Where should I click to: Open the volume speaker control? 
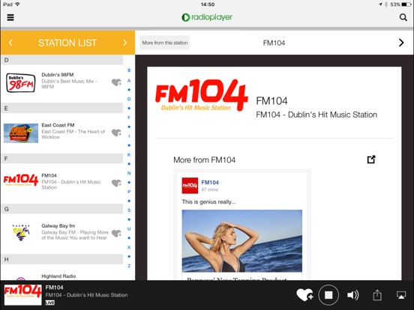(x=352, y=295)
